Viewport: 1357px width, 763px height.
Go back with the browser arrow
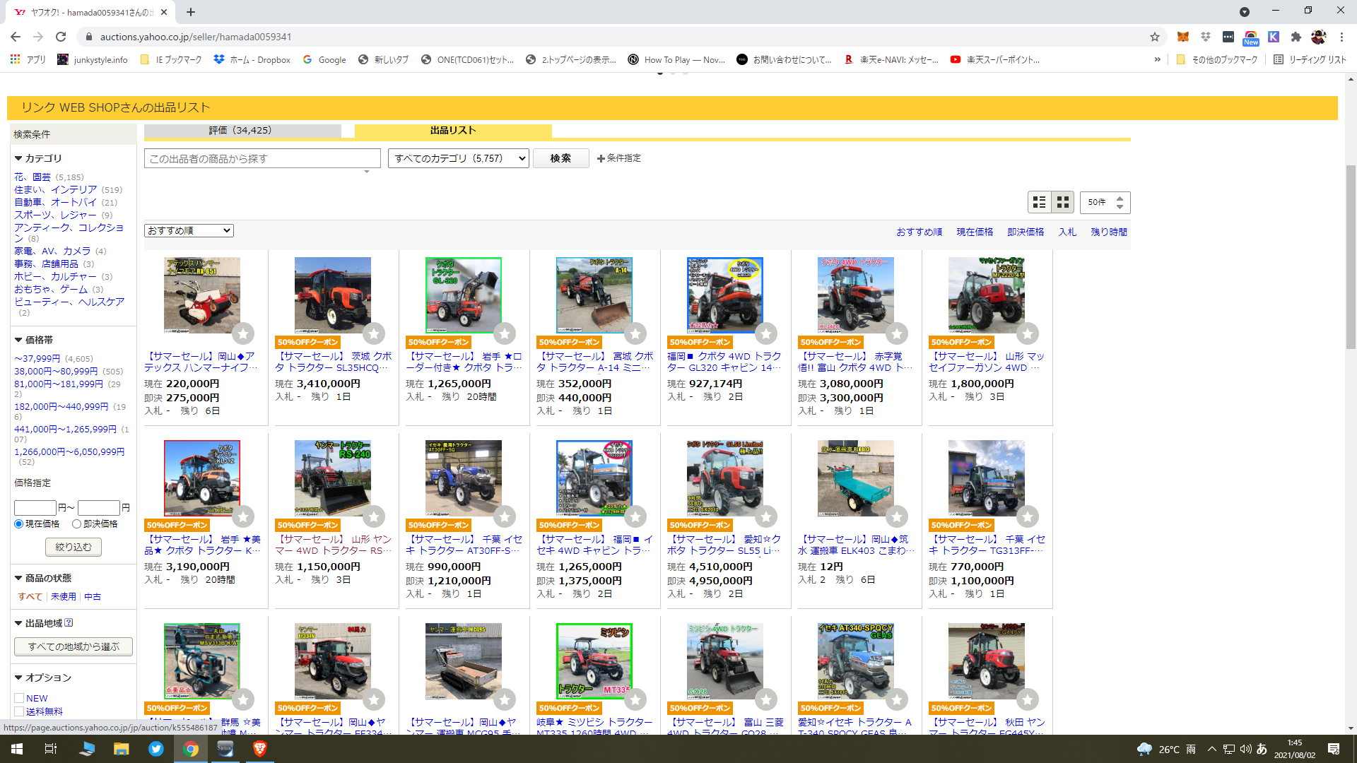16,37
